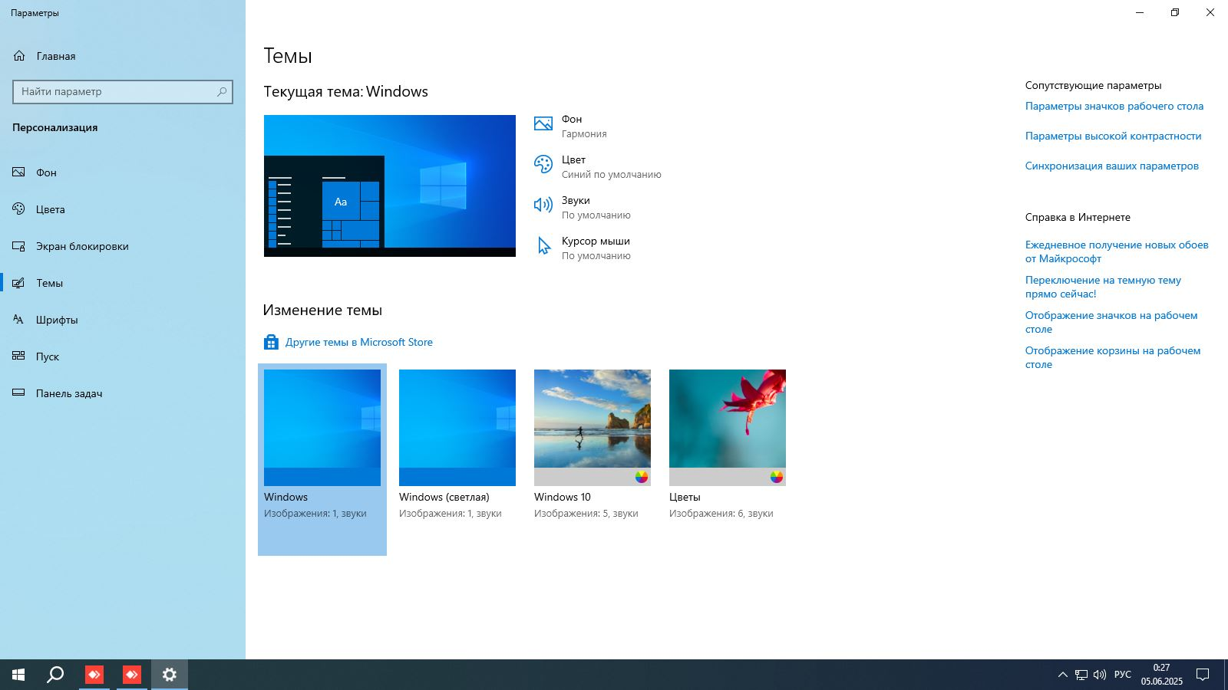Click the volume icon in system tray
The height and width of the screenshot is (690, 1228).
[1100, 675]
